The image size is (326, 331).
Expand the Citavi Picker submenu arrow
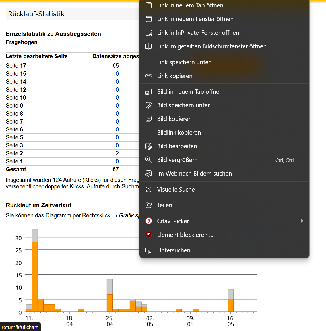tap(302, 221)
